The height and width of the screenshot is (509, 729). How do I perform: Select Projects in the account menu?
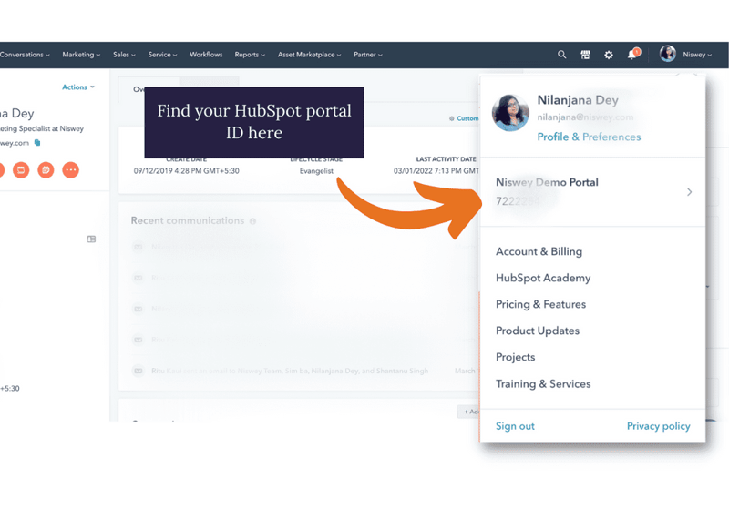(515, 357)
